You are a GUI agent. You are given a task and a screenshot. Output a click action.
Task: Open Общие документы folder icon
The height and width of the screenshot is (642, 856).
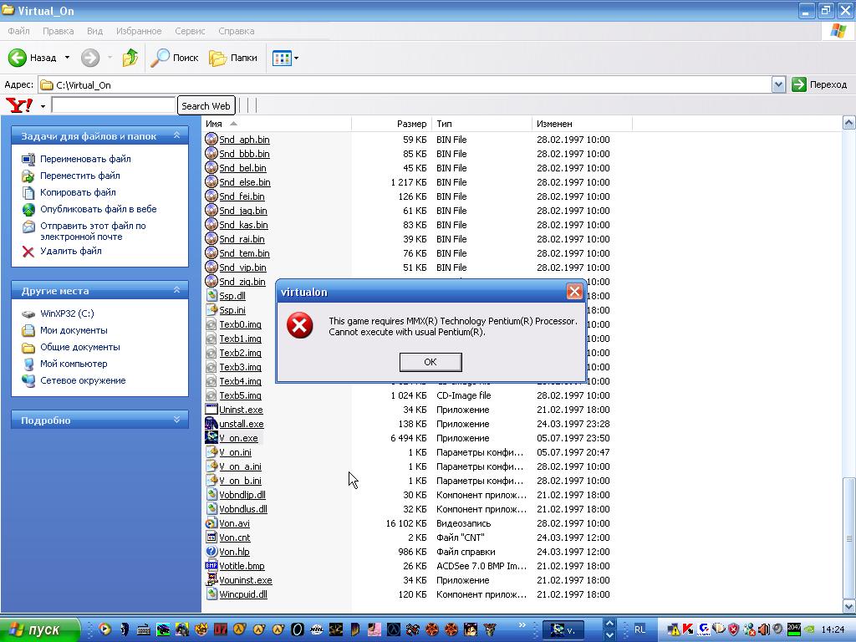[28, 347]
